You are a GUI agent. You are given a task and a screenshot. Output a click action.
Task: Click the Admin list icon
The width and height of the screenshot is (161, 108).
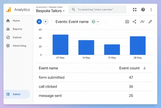(x=8, y=94)
